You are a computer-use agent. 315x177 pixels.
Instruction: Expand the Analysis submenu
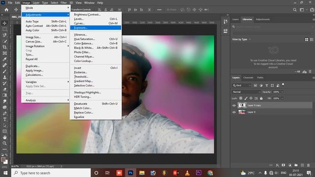click(x=46, y=100)
